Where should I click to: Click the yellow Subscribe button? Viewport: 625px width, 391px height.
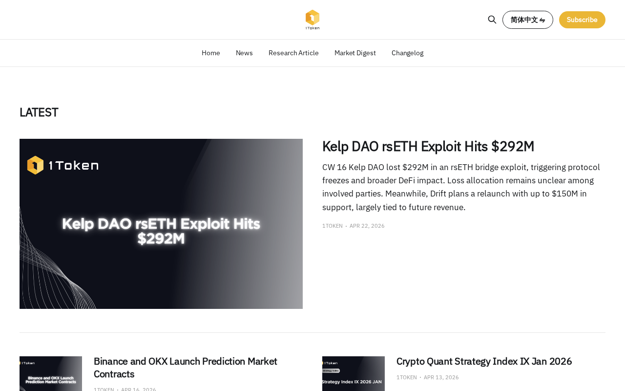pos(582,20)
